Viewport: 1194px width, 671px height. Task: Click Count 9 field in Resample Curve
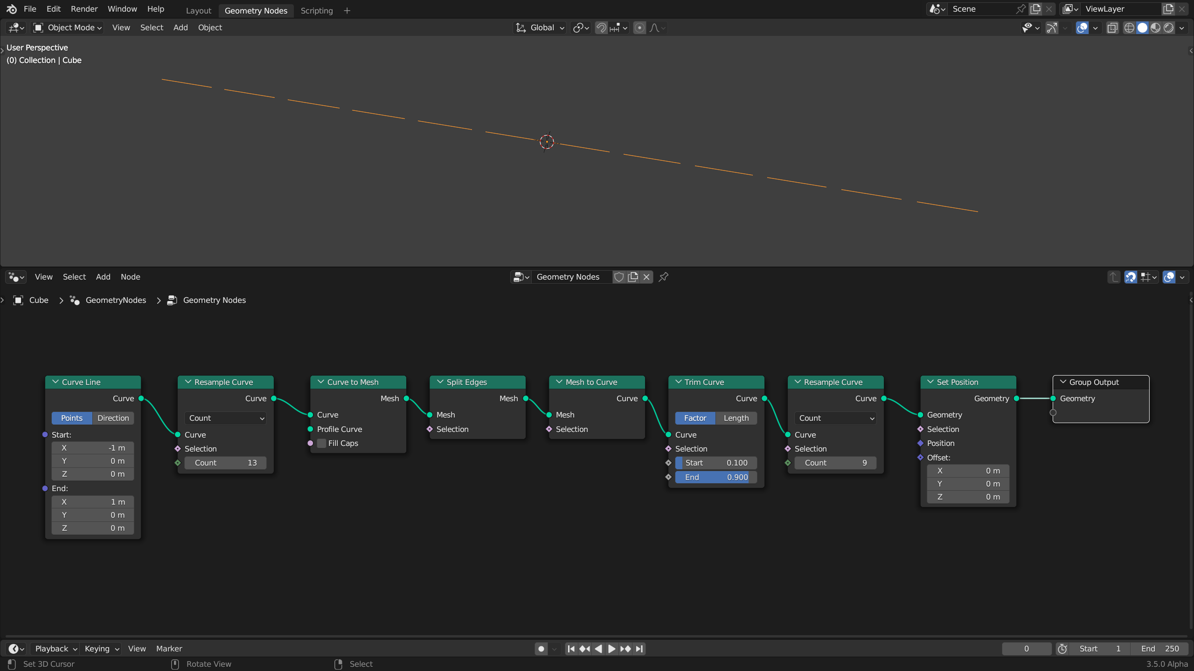[835, 463]
